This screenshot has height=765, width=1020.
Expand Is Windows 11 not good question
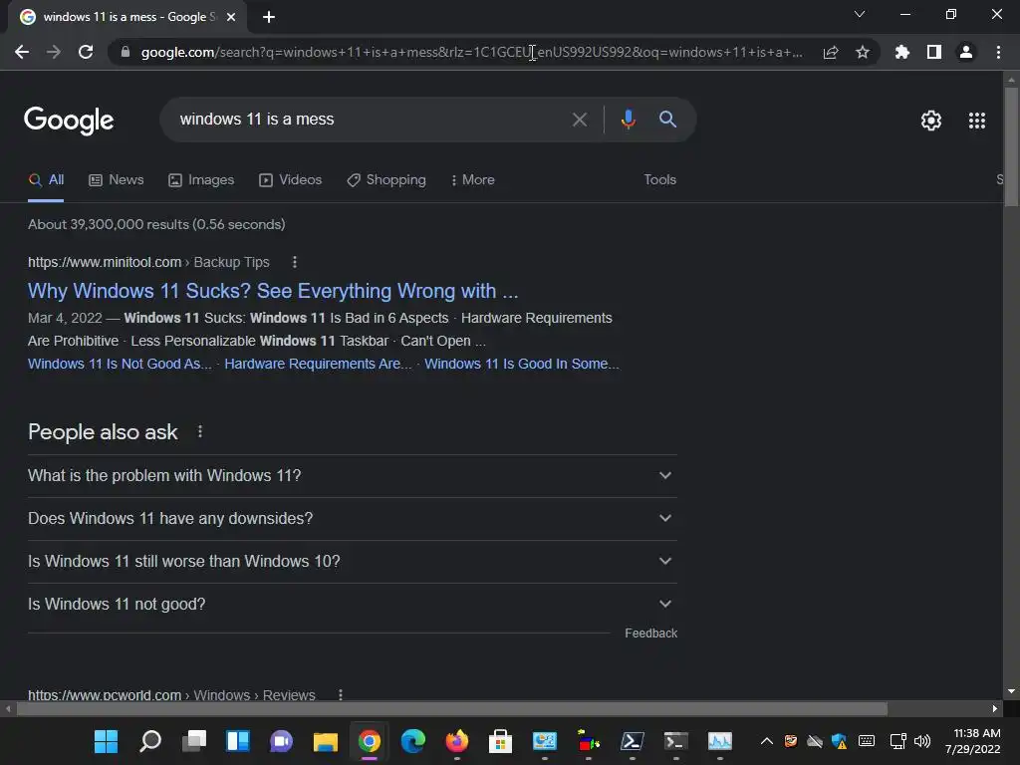point(352,605)
